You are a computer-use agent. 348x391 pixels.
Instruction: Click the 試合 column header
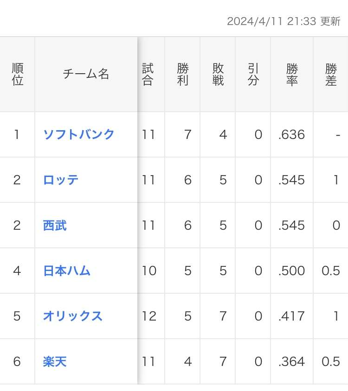148,75
